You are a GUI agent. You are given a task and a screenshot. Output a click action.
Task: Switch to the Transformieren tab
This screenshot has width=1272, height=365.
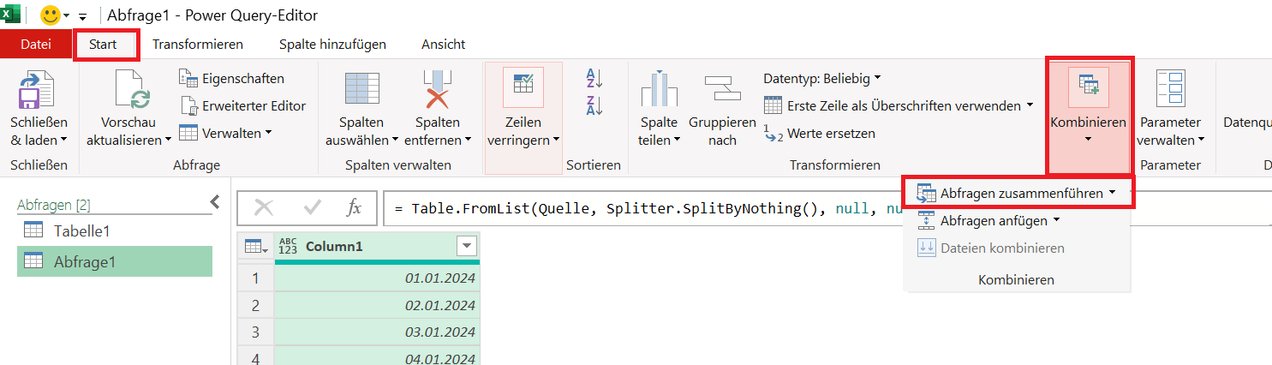pyautogui.click(x=198, y=44)
